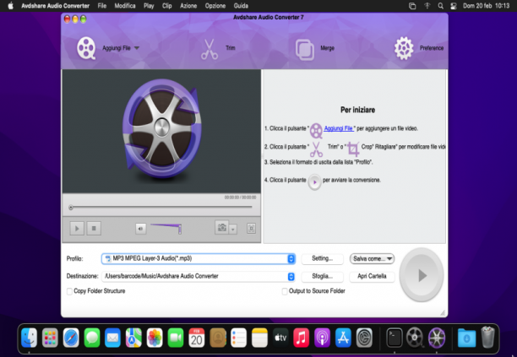517x357 pixels.
Task: Click the seek bar handle at start
Action: (71, 208)
